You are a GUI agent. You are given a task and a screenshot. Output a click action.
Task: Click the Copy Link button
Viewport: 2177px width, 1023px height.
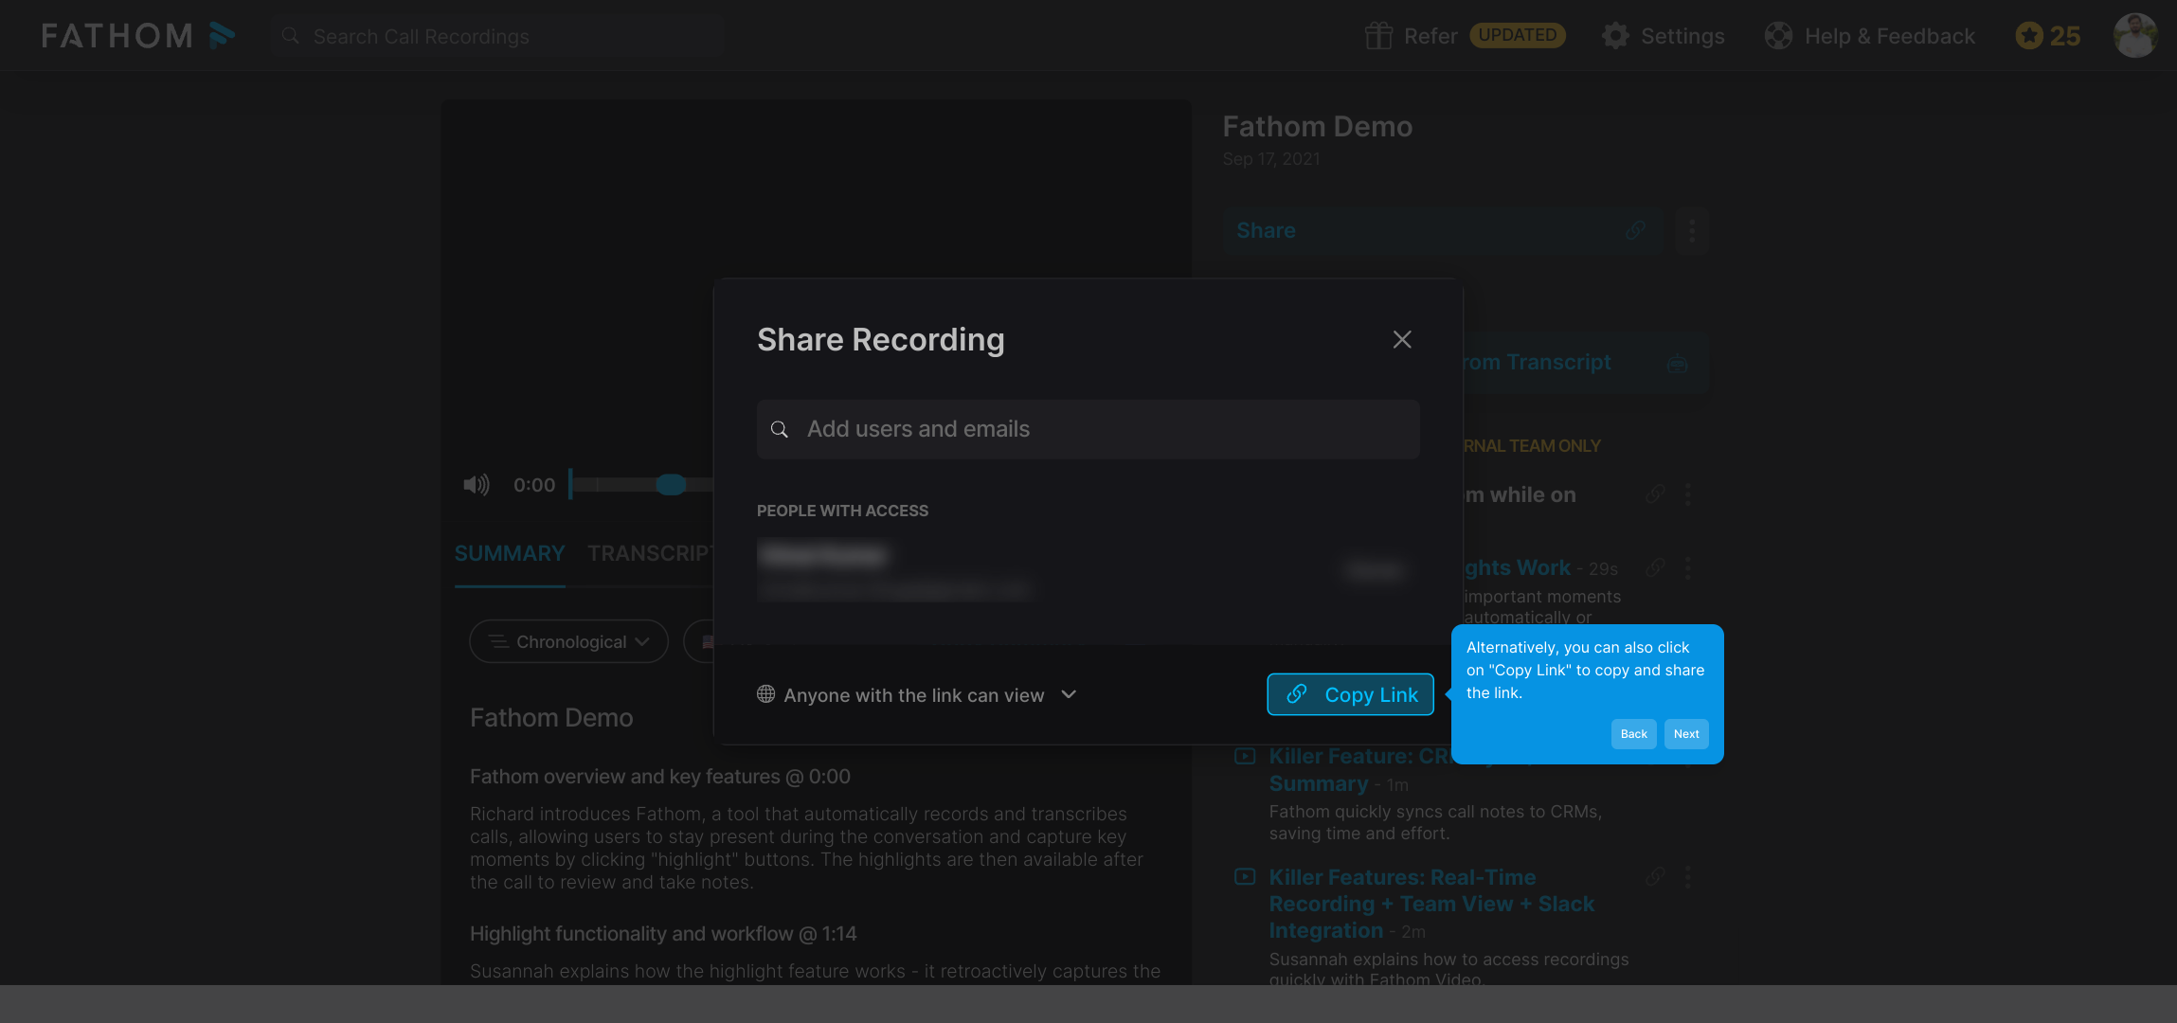pyautogui.click(x=1350, y=694)
